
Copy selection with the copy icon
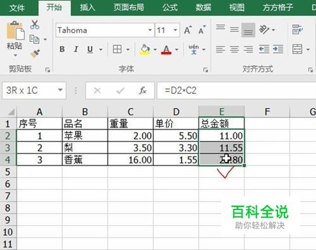34,39
